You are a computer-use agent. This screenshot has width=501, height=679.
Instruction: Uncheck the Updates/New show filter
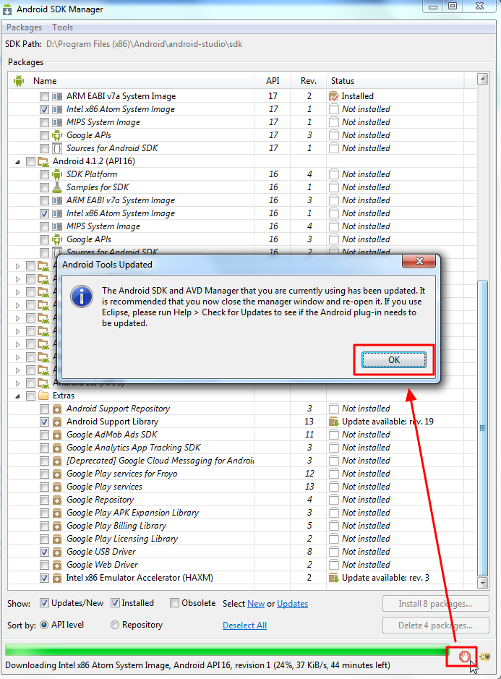[x=44, y=603]
